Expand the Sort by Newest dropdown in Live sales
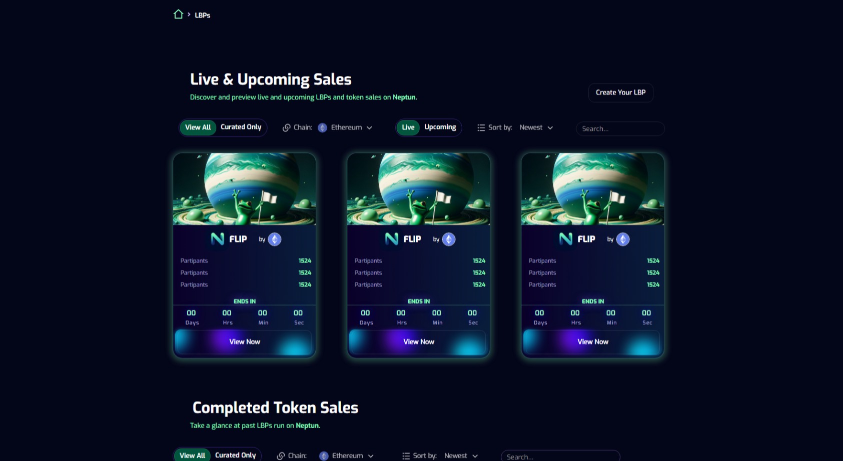Screen dimensions: 843x461 tap(536, 127)
